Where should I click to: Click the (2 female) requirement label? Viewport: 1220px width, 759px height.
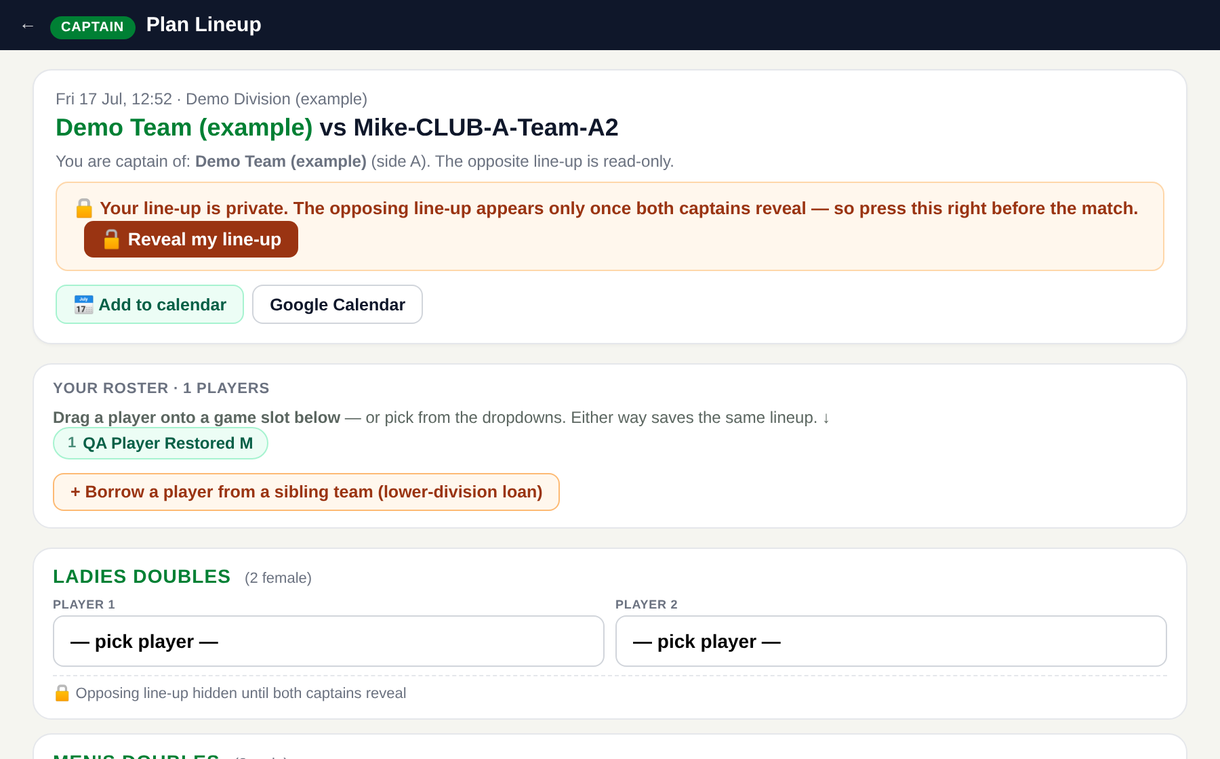click(278, 578)
